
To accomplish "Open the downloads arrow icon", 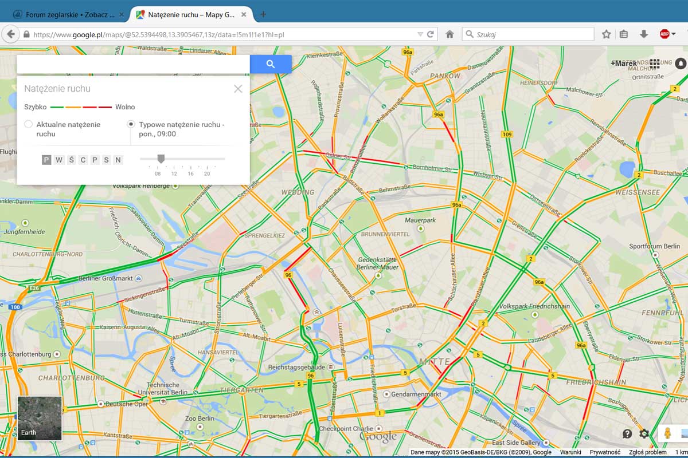I will (644, 34).
